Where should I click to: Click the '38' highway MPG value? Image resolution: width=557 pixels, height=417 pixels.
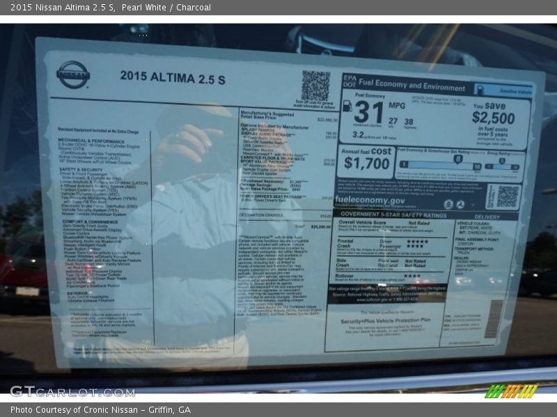[x=409, y=122]
